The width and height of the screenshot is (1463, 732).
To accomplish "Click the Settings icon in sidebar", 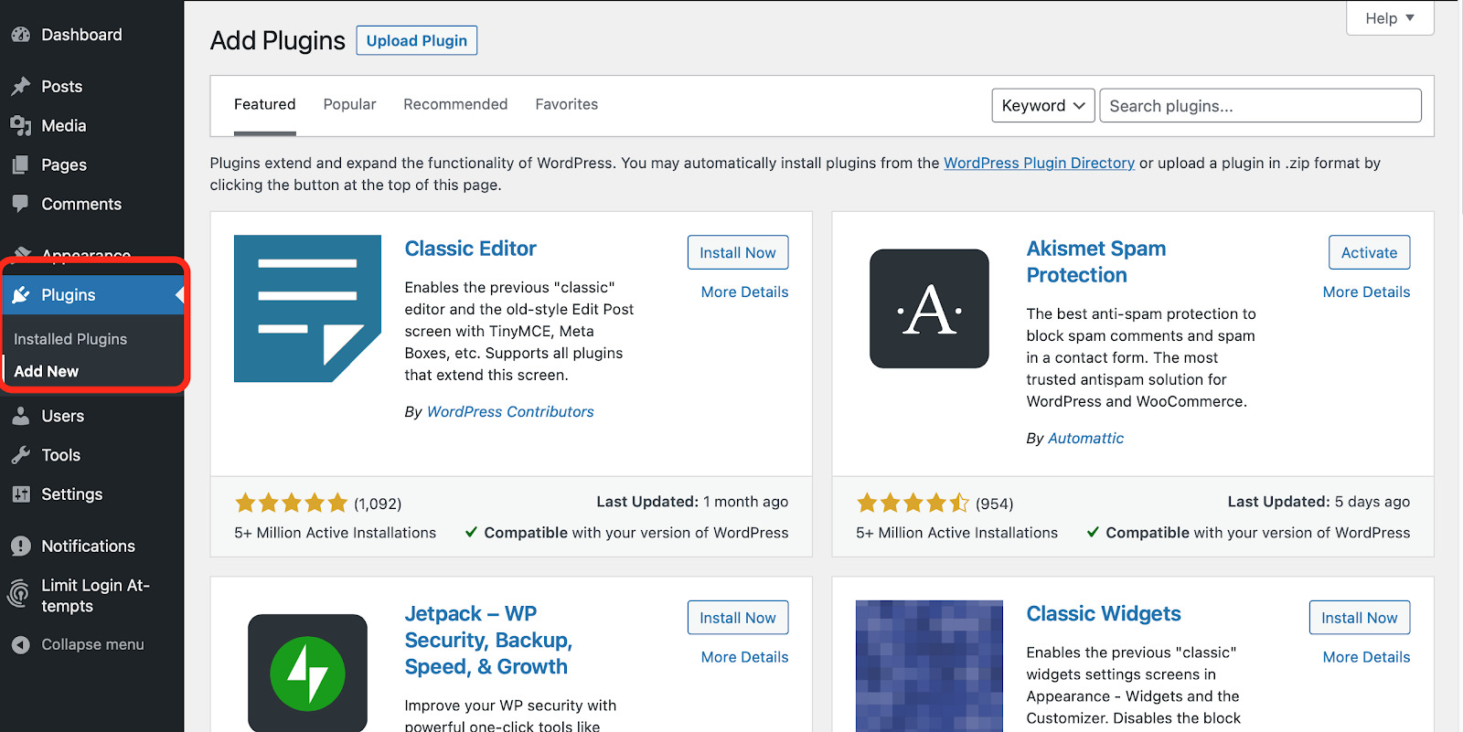I will (x=20, y=494).
